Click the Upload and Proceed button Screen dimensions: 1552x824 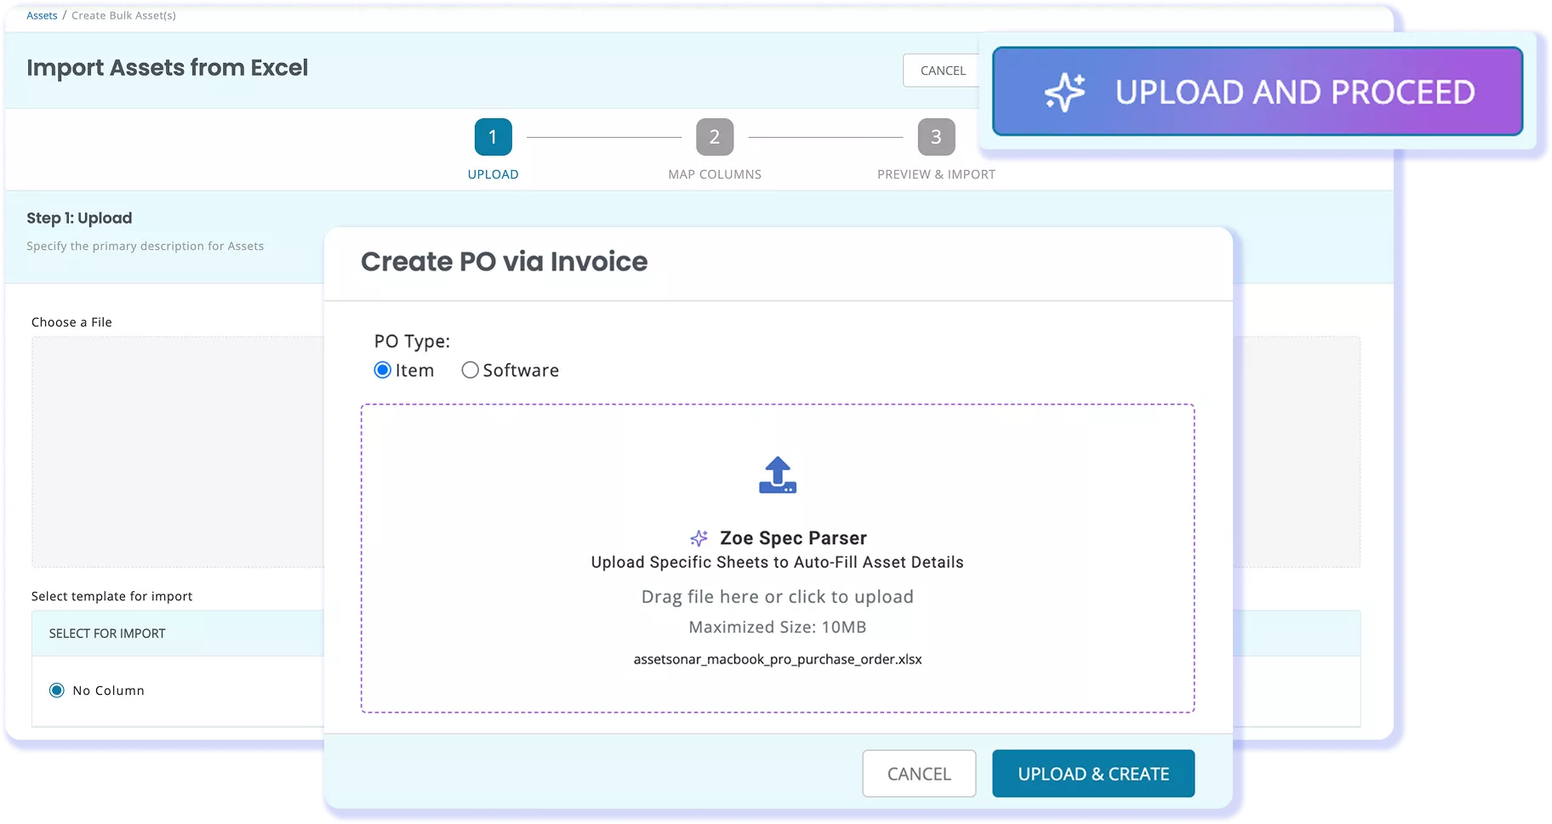click(1258, 91)
